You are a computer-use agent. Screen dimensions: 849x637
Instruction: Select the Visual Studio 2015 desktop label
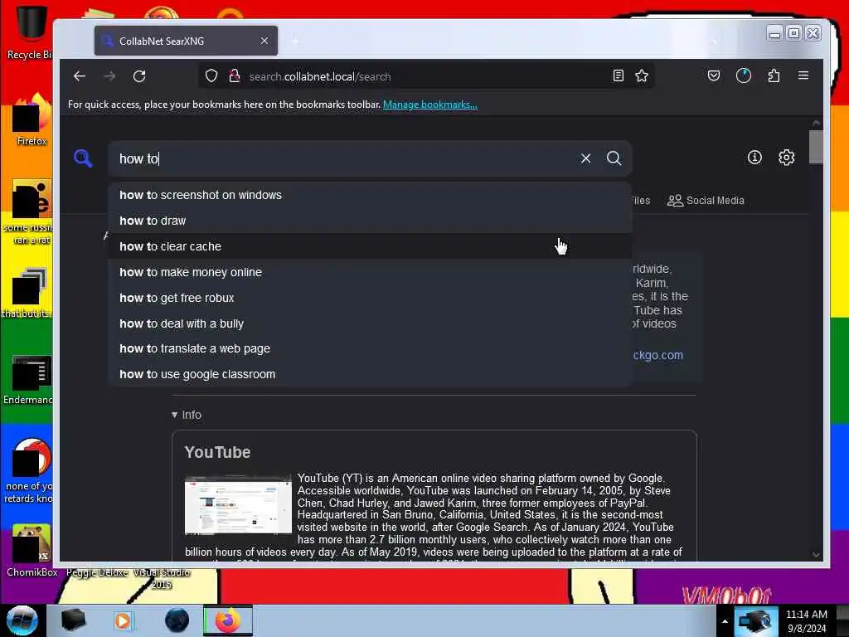162,578
